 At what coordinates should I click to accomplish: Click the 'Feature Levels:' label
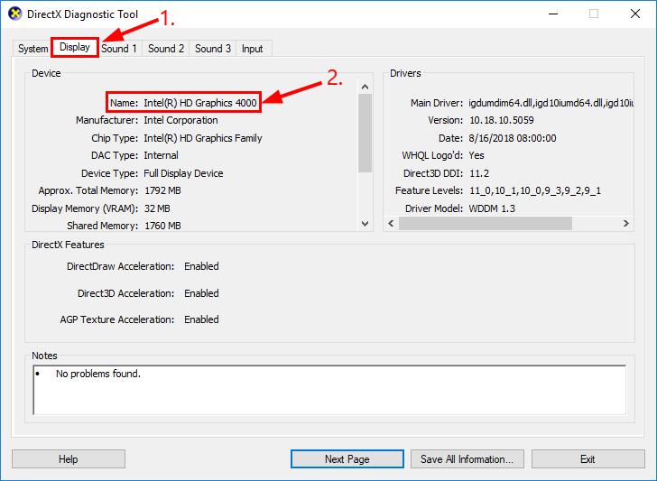(x=429, y=190)
